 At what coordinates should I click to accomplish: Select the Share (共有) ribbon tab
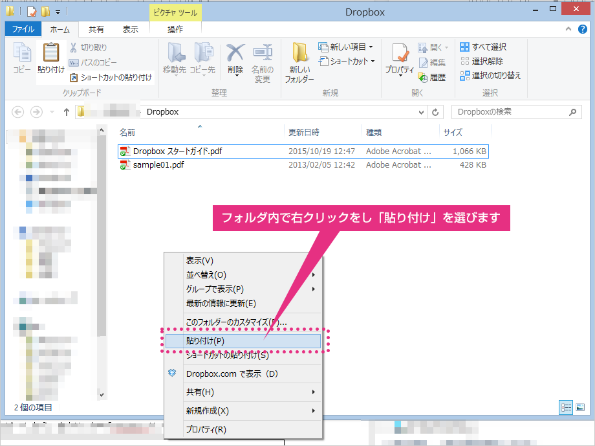pyautogui.click(x=96, y=29)
